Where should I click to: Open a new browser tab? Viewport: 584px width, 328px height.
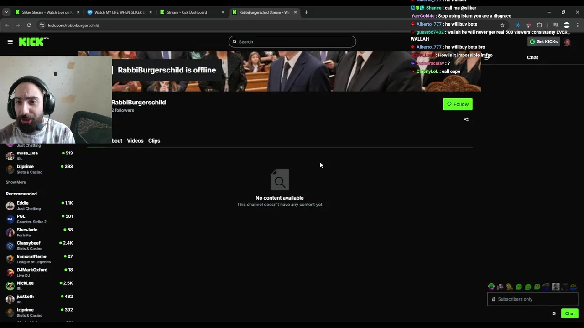[x=306, y=12]
